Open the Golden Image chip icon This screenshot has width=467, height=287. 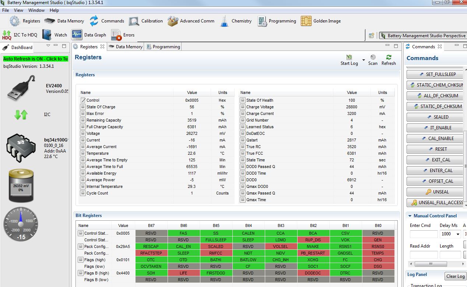pyautogui.click(x=306, y=21)
